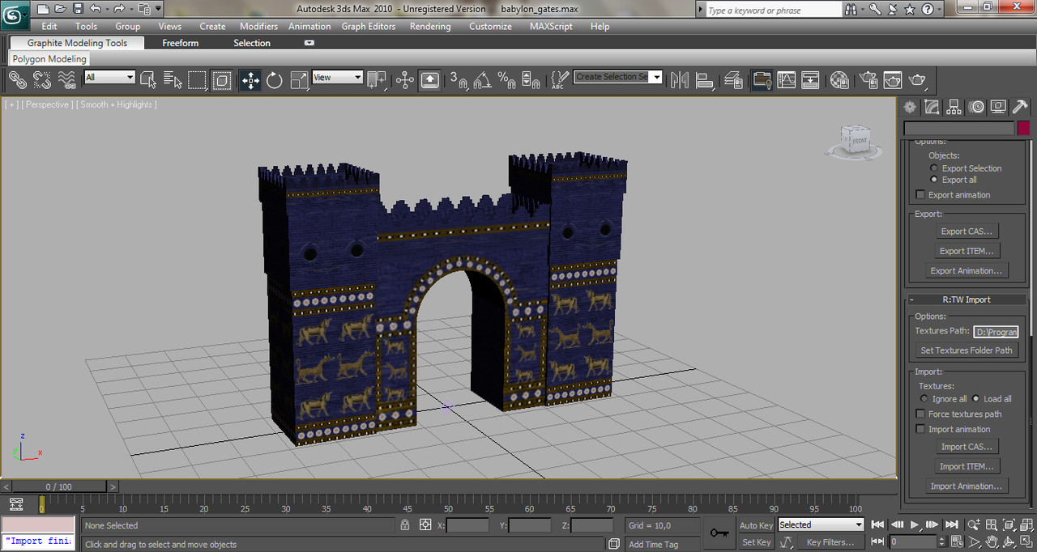
Task: Toggle Angle Snap icon
Action: 483,79
